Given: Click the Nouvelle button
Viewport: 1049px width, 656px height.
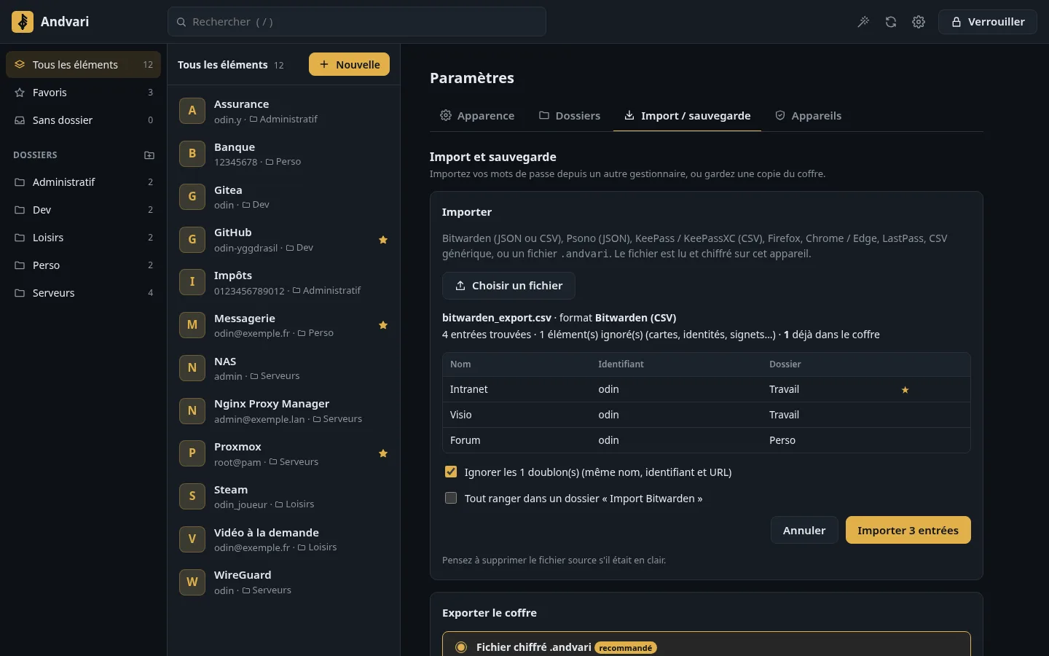Looking at the screenshot, I should (349, 64).
